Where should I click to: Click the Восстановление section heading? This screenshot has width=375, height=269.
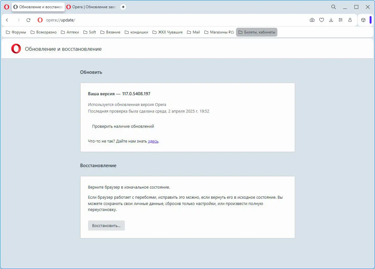[98, 166]
